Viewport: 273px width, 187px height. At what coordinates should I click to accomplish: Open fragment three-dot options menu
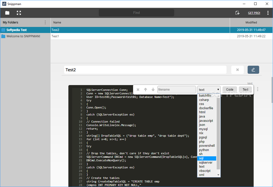[258, 89]
